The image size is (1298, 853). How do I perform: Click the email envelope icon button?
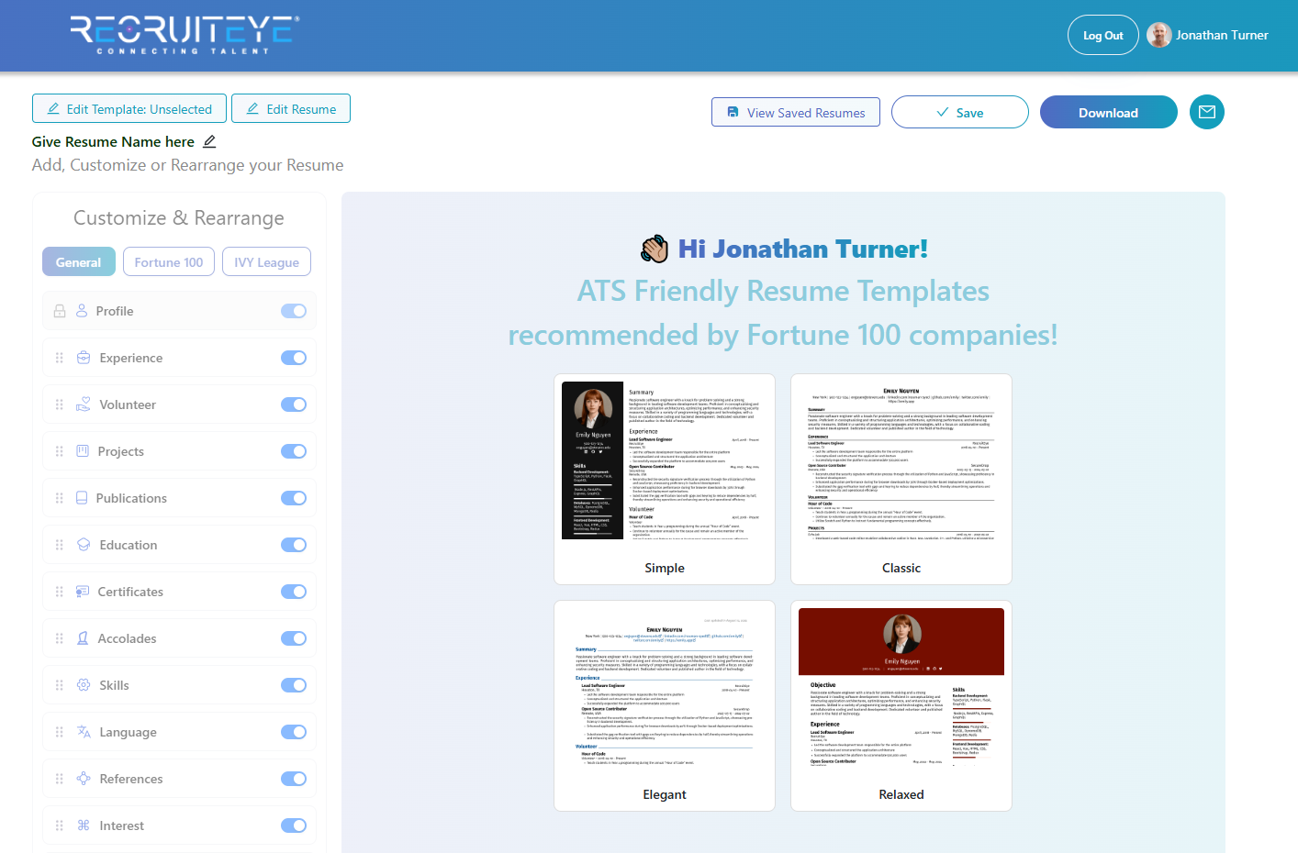1206,112
